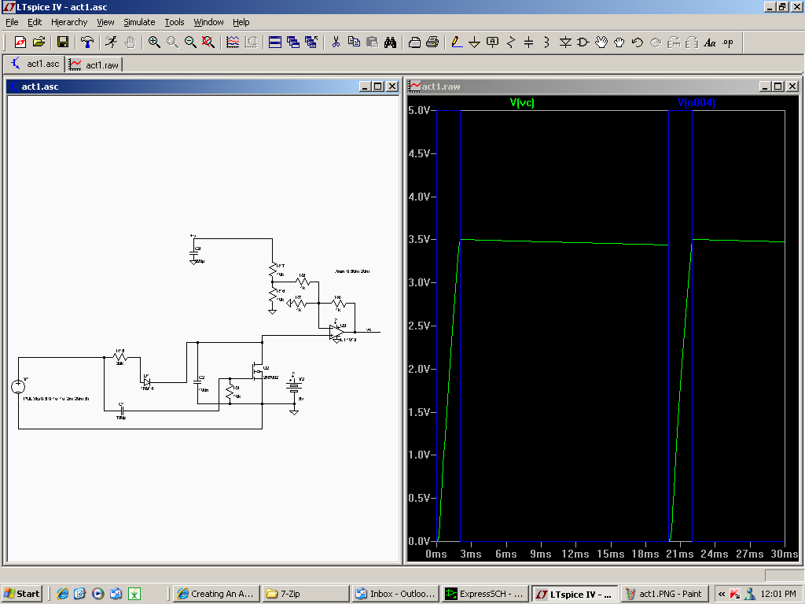Click the 5.0V label on the vertical axis
This screenshot has height=604, width=805.
(420, 110)
